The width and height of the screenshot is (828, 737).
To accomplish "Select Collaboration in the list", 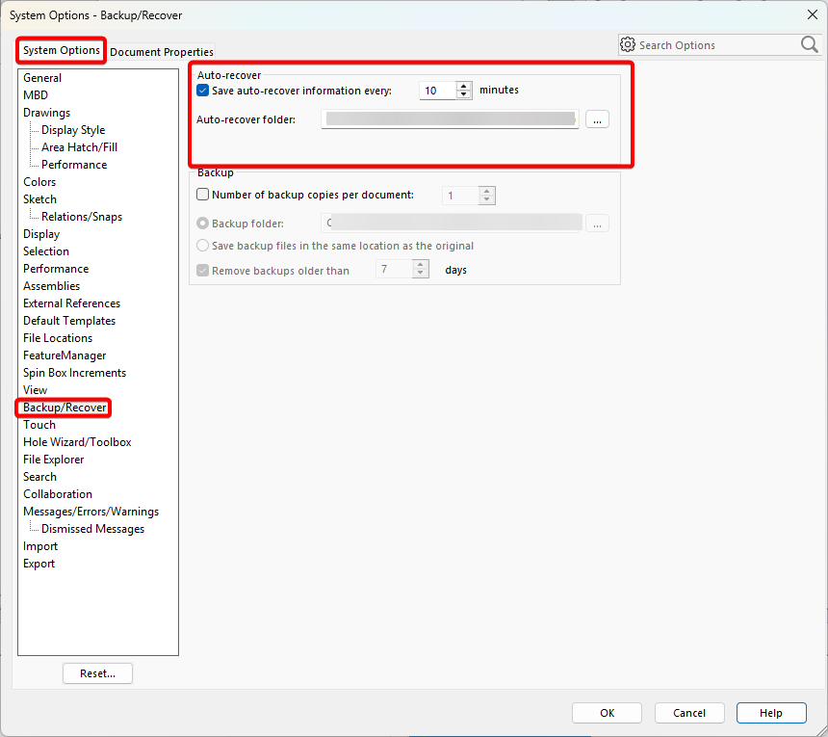I will click(x=58, y=494).
